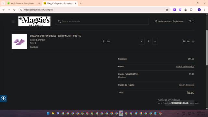Click the 'Color: Lavender' text
The image size is (208, 117).
pyautogui.click(x=37, y=40)
